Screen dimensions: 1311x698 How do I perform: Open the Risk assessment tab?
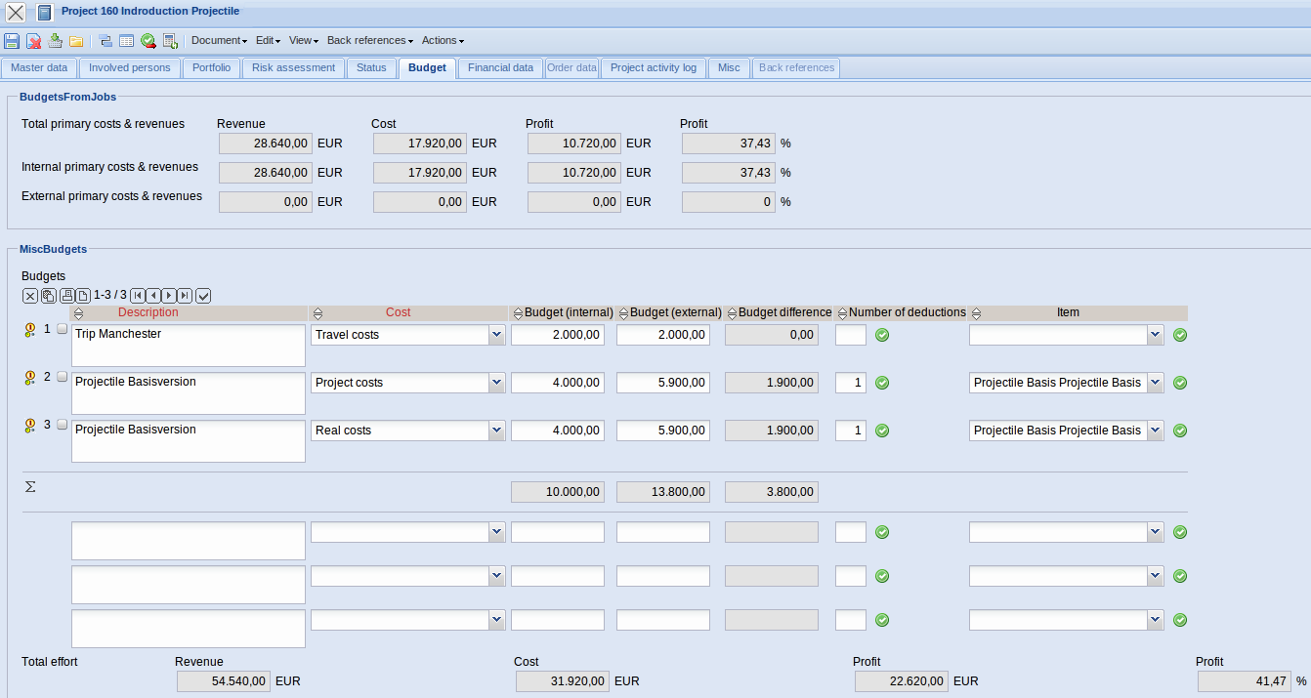coord(293,68)
